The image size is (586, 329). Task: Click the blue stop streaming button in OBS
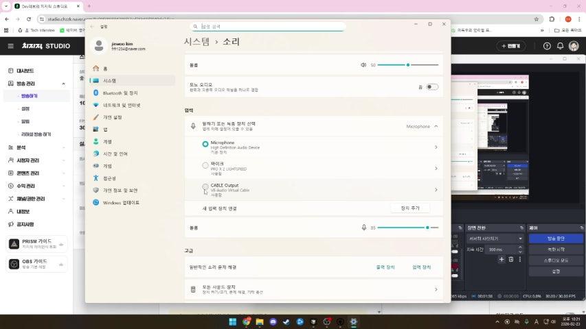[x=556, y=238]
